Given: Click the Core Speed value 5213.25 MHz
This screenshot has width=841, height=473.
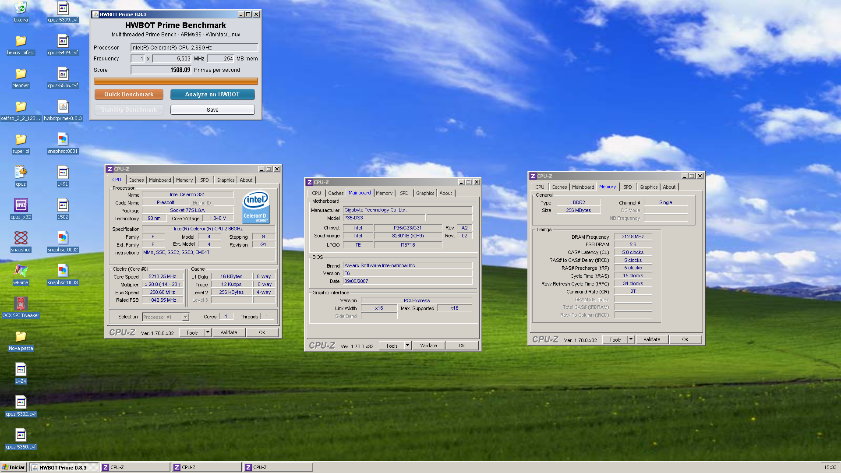Looking at the screenshot, I should (x=162, y=277).
